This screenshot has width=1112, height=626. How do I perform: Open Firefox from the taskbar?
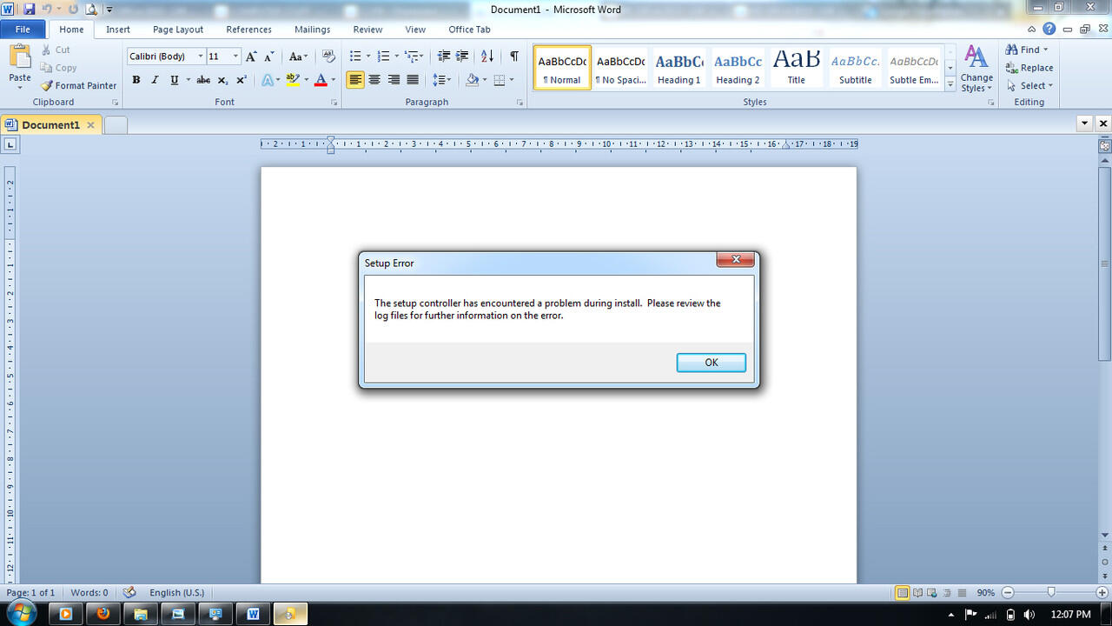pos(103,613)
